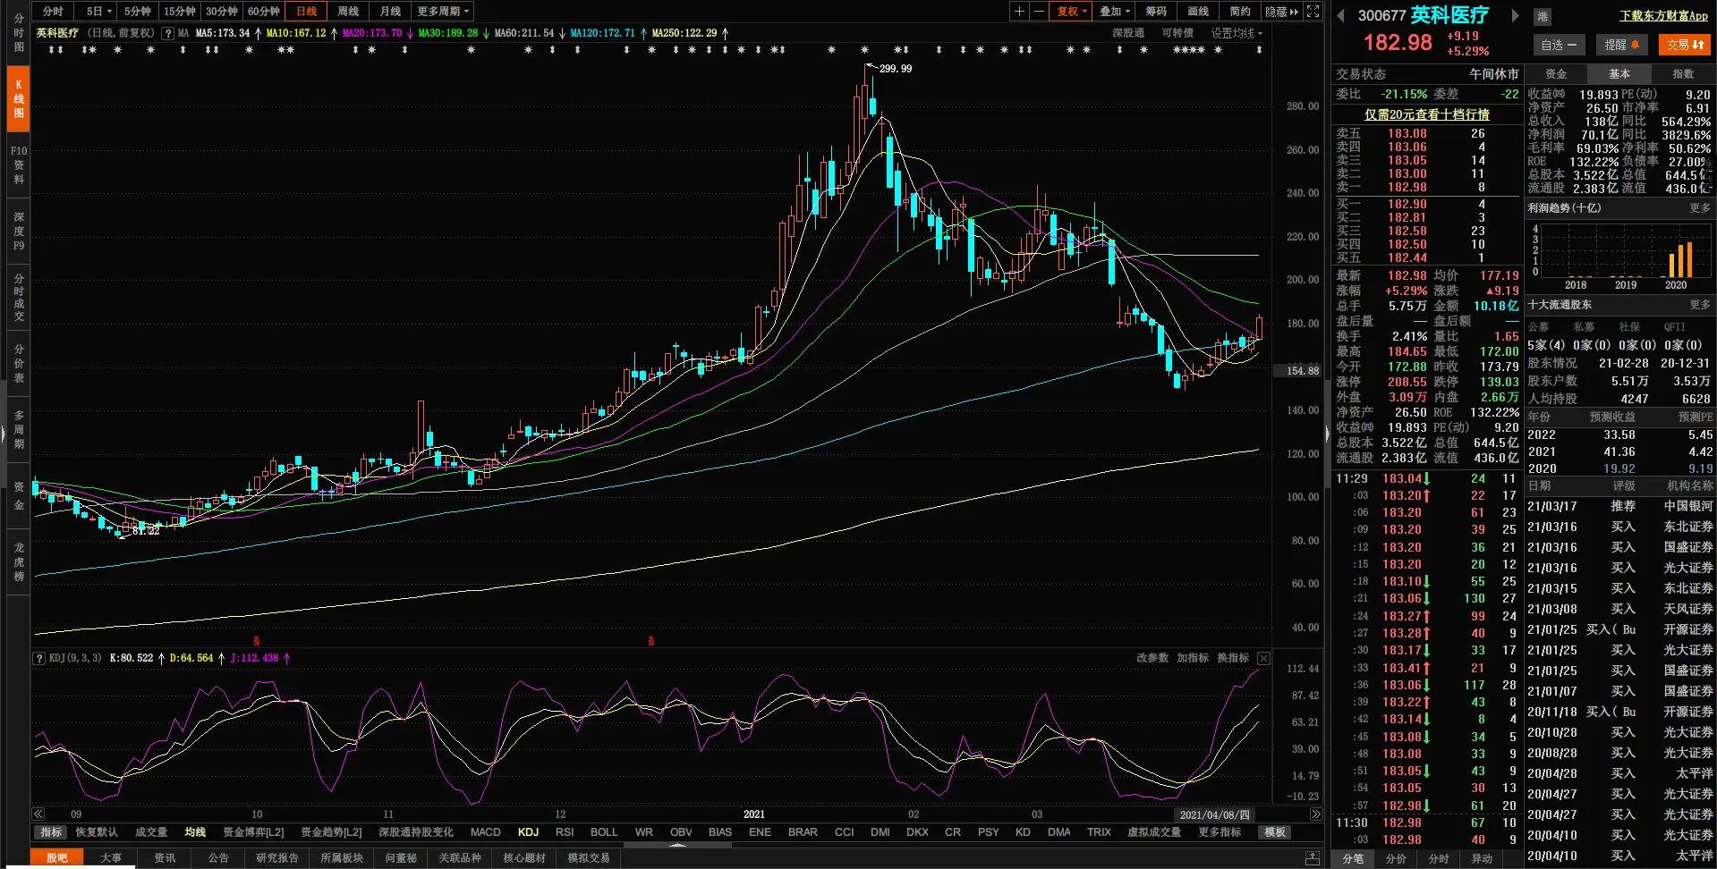Select BOLL indicator

pyautogui.click(x=604, y=832)
